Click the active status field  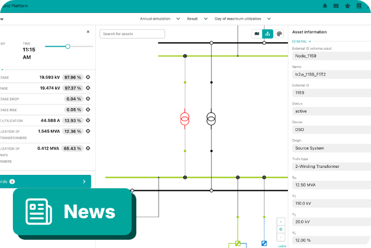pos(331,111)
